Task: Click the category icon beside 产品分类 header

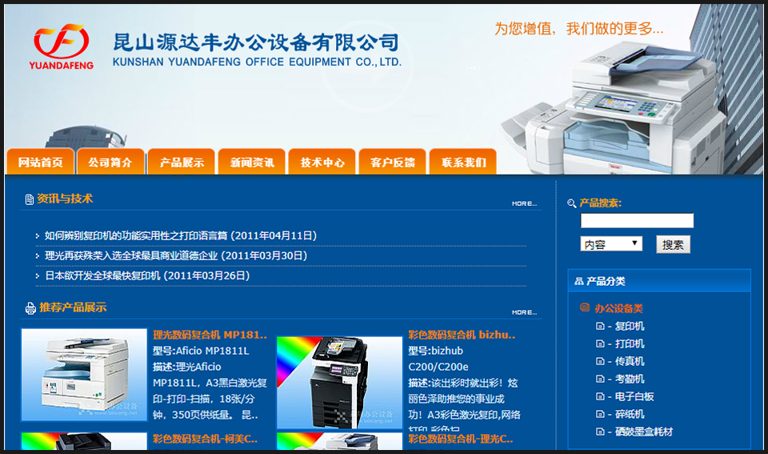Action: point(578,282)
